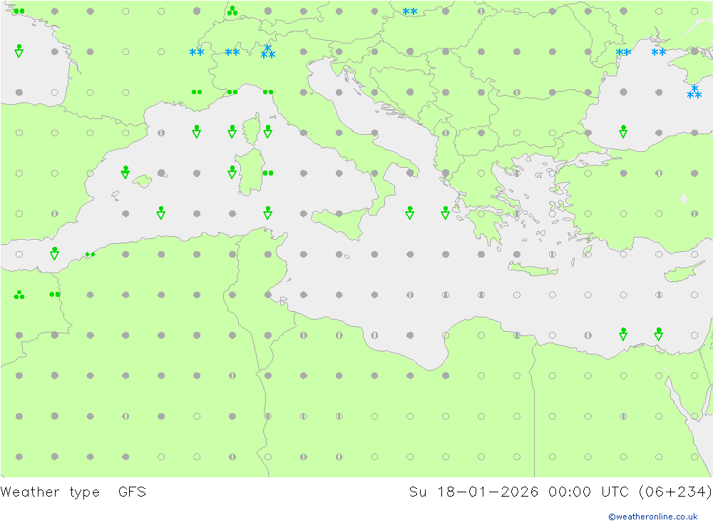This screenshot has height=523, width=713.
Task: Click the shower symbol on the western Black Sea
Action: click(623, 131)
